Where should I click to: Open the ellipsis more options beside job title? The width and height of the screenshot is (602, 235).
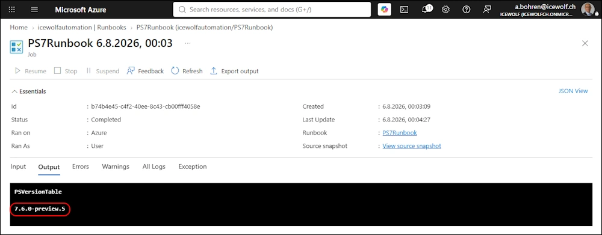click(x=188, y=43)
